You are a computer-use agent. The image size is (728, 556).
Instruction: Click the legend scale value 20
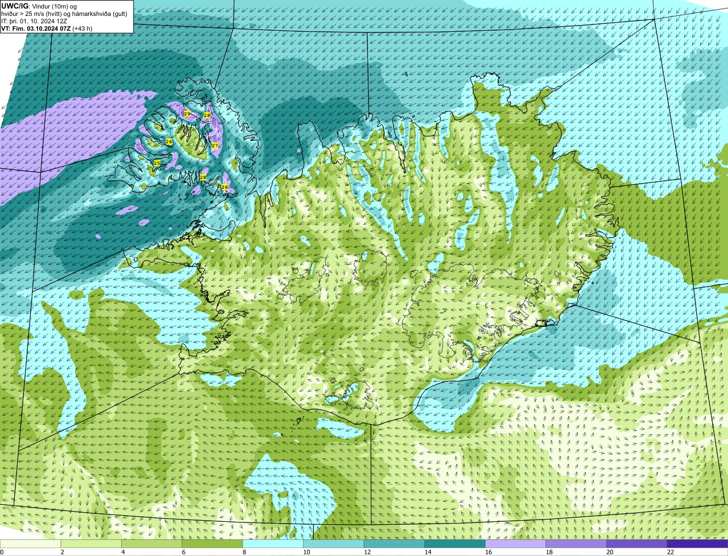pyautogui.click(x=610, y=552)
